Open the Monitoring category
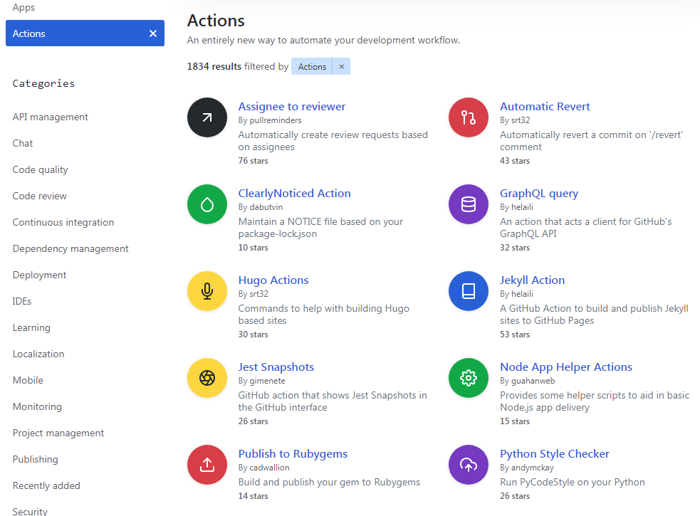Viewport: 700px width, 516px height. [x=38, y=406]
